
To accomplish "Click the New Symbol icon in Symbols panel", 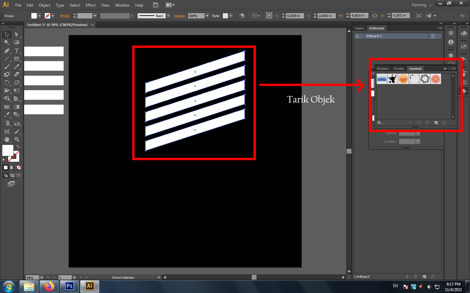I will [x=436, y=123].
